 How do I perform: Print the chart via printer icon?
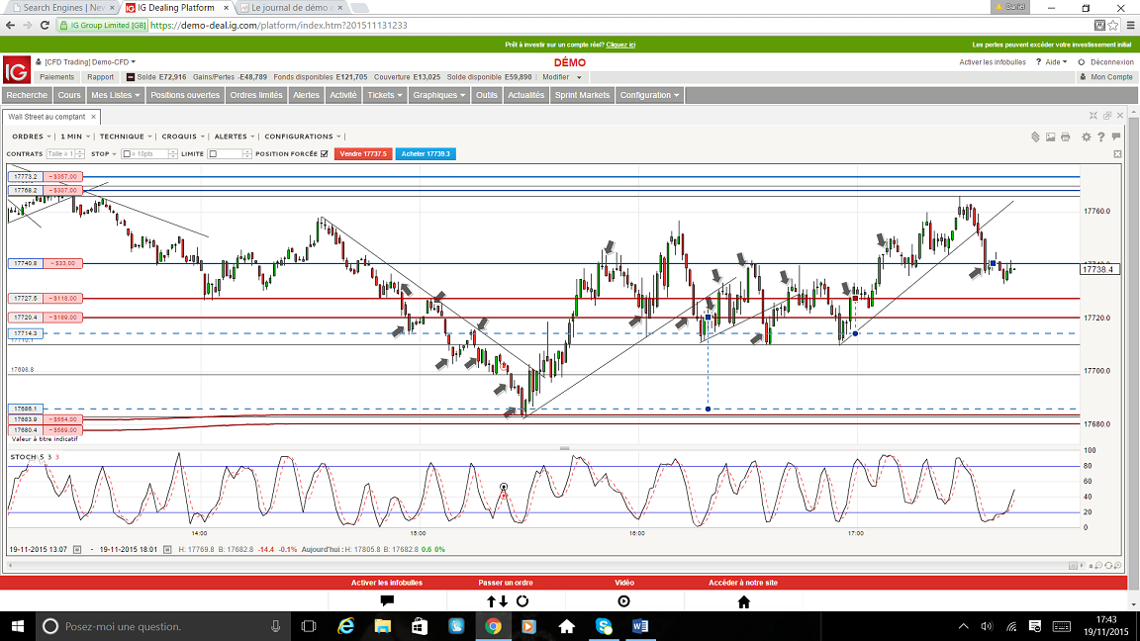pyautogui.click(x=1066, y=137)
